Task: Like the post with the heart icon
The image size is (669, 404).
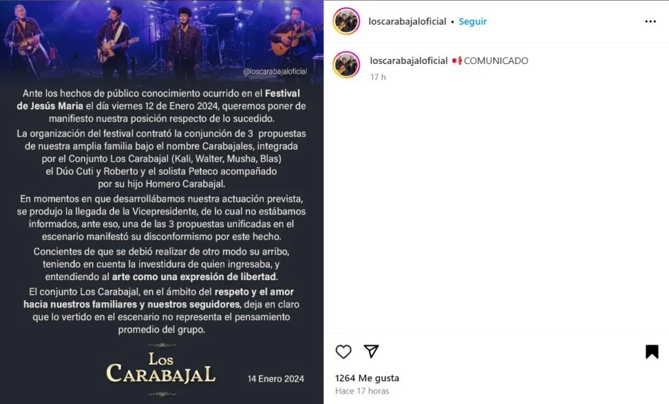Action: (344, 352)
